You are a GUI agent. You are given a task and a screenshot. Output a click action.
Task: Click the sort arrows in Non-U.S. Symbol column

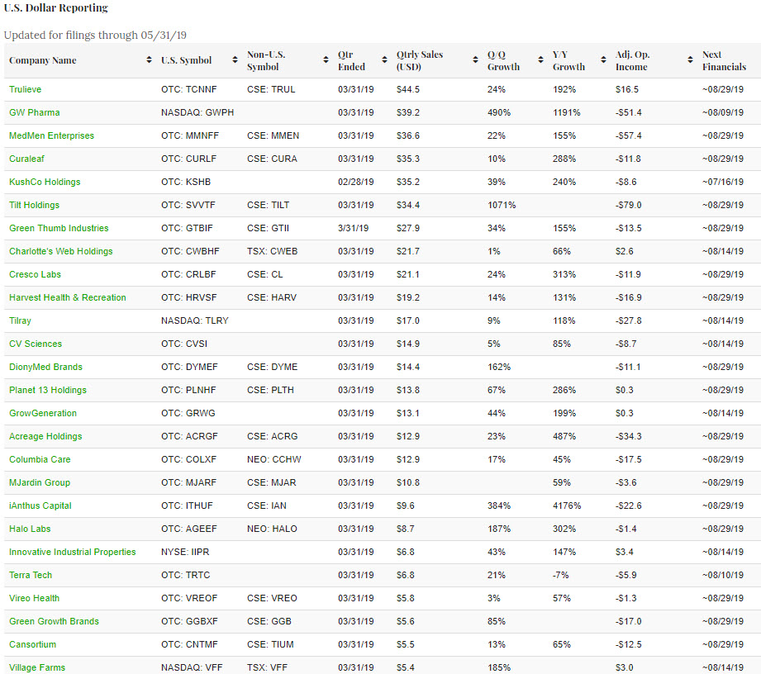[326, 60]
